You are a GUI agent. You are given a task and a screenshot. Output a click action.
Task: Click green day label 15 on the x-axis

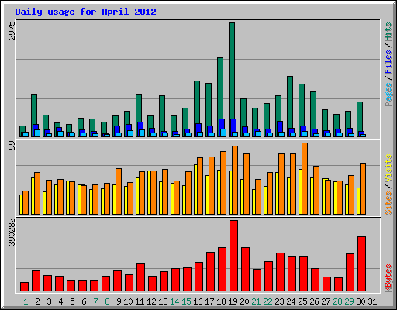[x=186, y=301]
